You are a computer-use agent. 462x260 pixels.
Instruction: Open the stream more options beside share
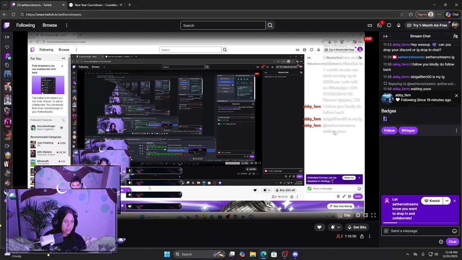(370, 237)
